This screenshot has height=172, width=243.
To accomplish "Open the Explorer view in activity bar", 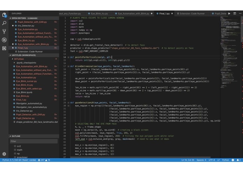I will click(x=4, y=15).
